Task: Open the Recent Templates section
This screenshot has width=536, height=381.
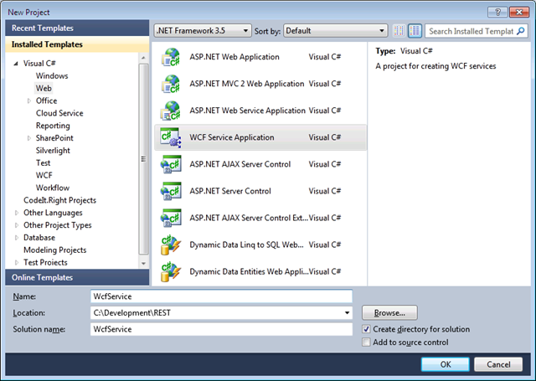Action: tap(77, 28)
